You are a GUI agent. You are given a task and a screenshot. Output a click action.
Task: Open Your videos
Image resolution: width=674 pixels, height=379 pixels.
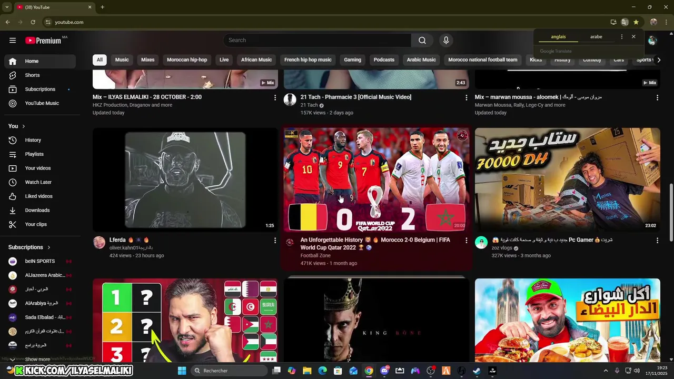coord(40,168)
